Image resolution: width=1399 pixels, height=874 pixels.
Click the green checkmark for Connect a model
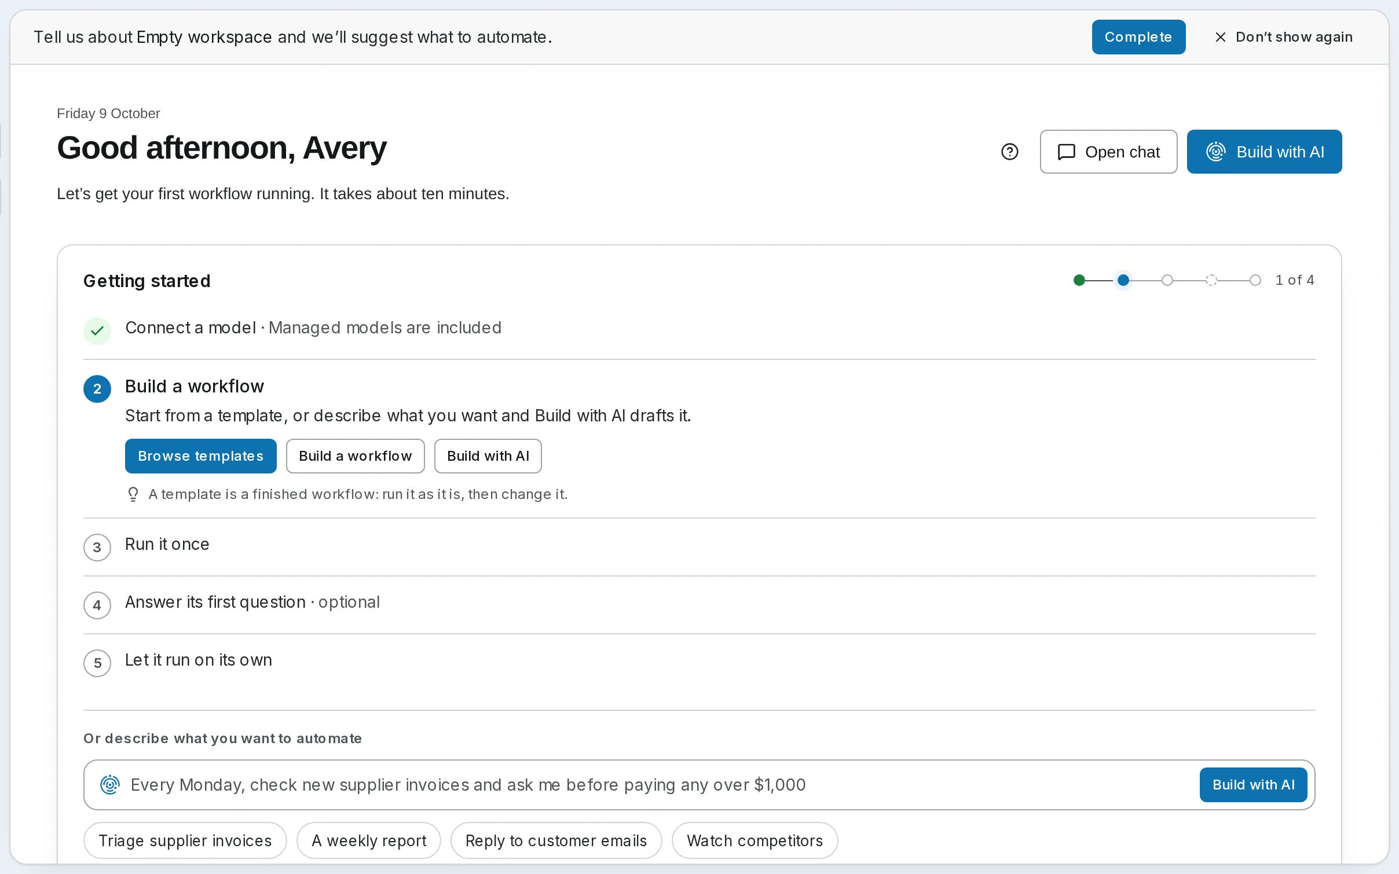[97, 330]
